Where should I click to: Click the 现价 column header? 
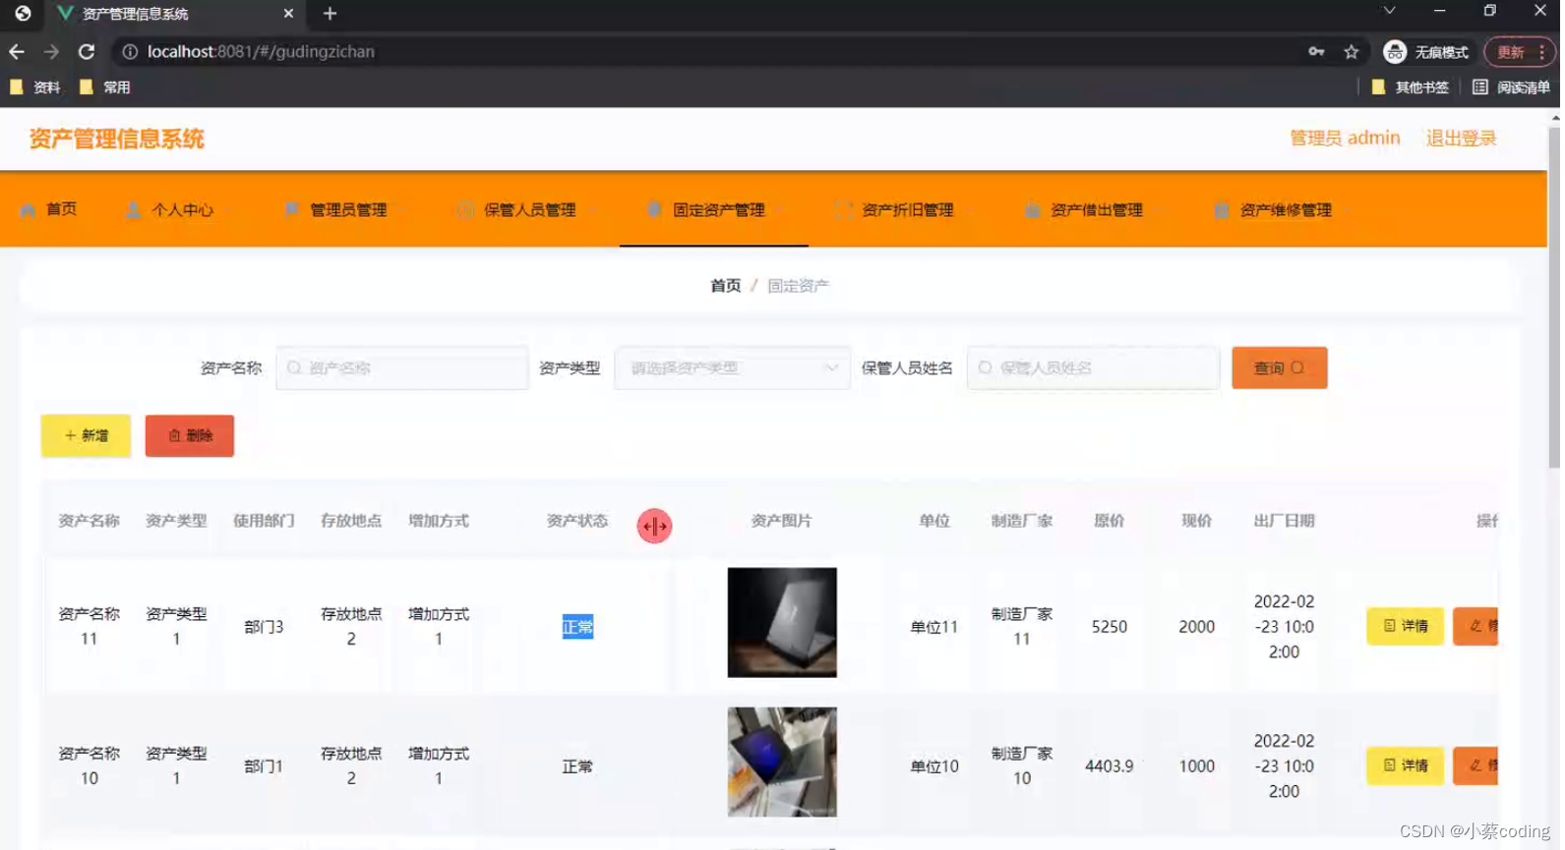point(1197,521)
